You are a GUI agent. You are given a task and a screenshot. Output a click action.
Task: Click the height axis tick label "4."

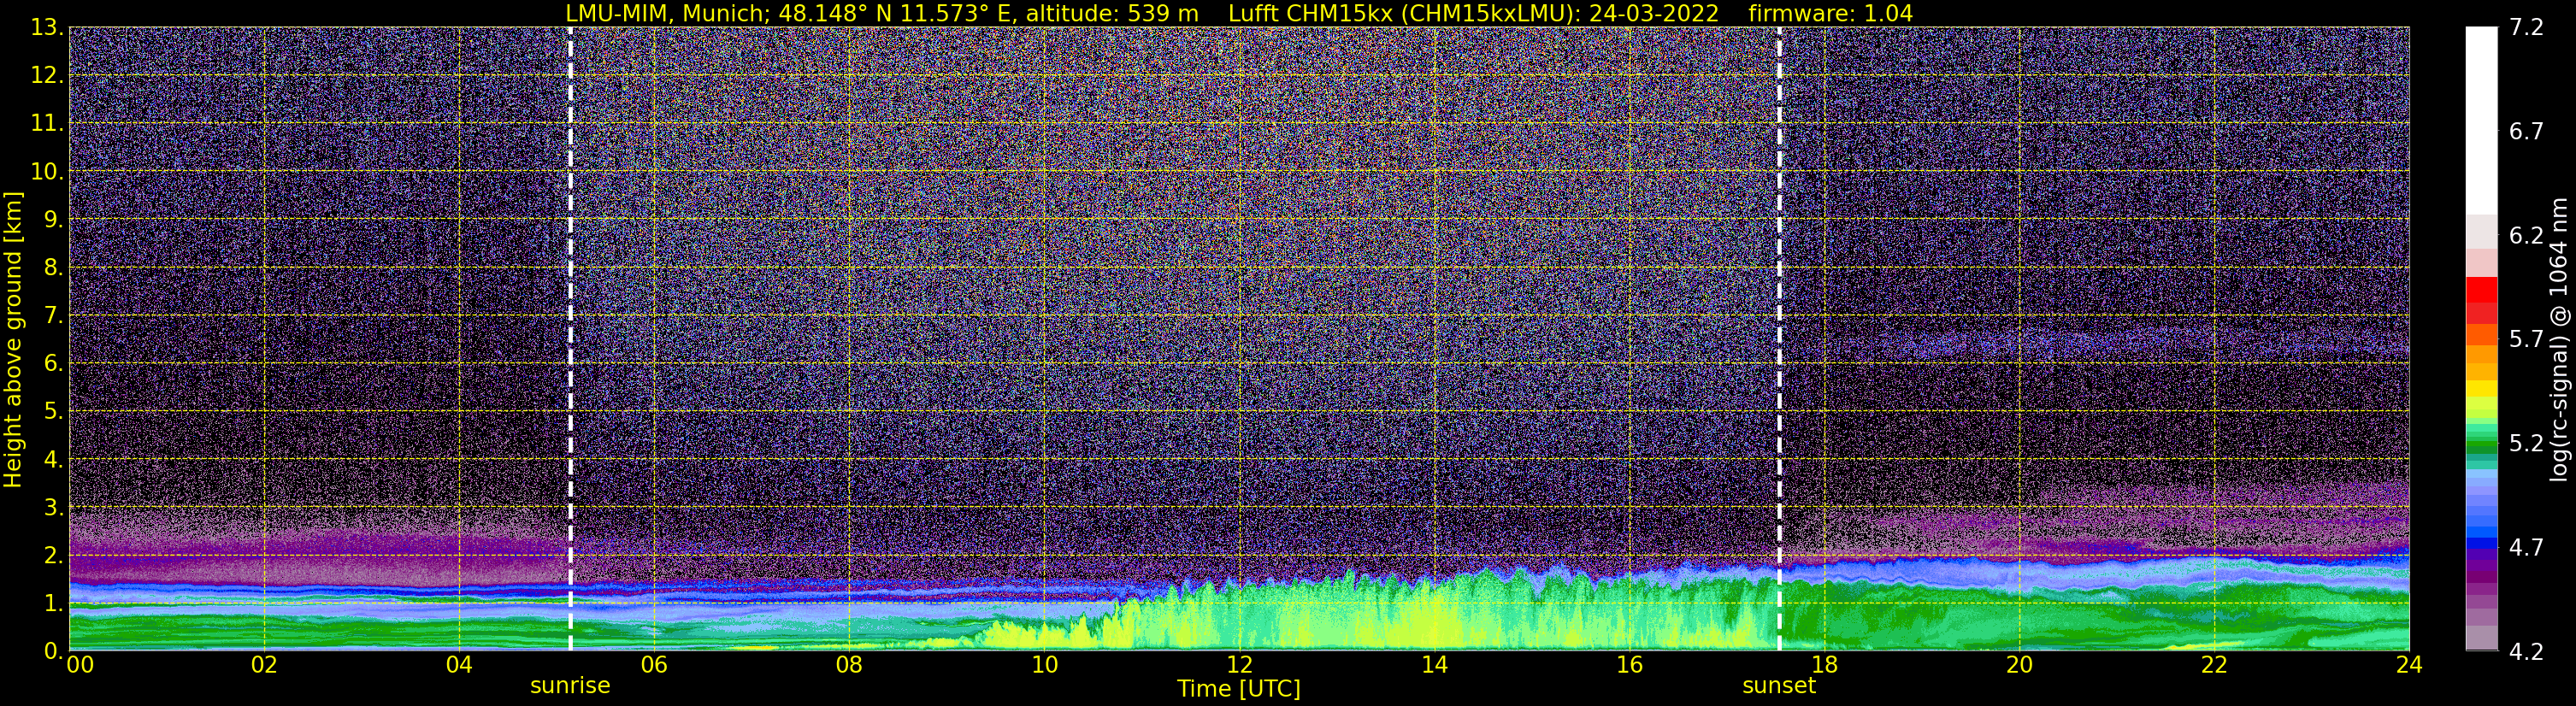54,459
